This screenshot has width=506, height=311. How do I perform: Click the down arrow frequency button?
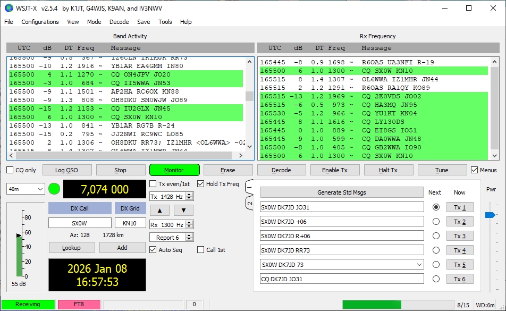coord(184,210)
